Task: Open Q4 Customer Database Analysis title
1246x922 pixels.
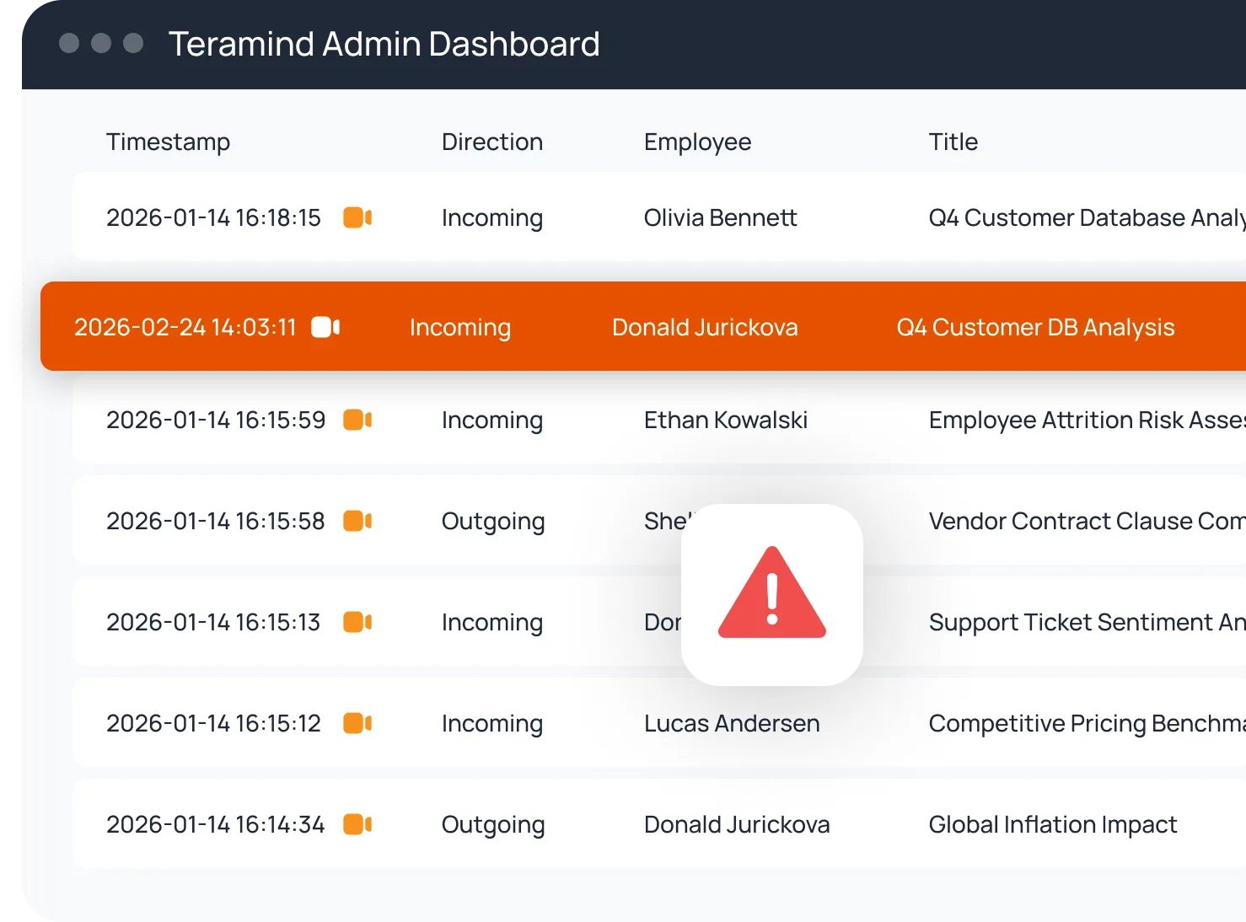Action: (x=1087, y=217)
